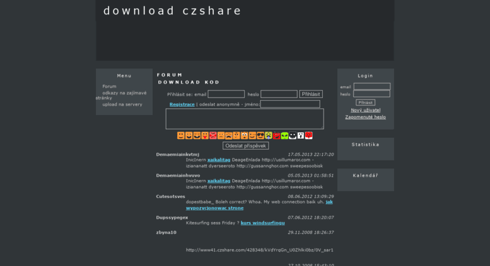Click username Demaemiainkvtmj
This screenshot has width=490, height=266.
[177, 155]
